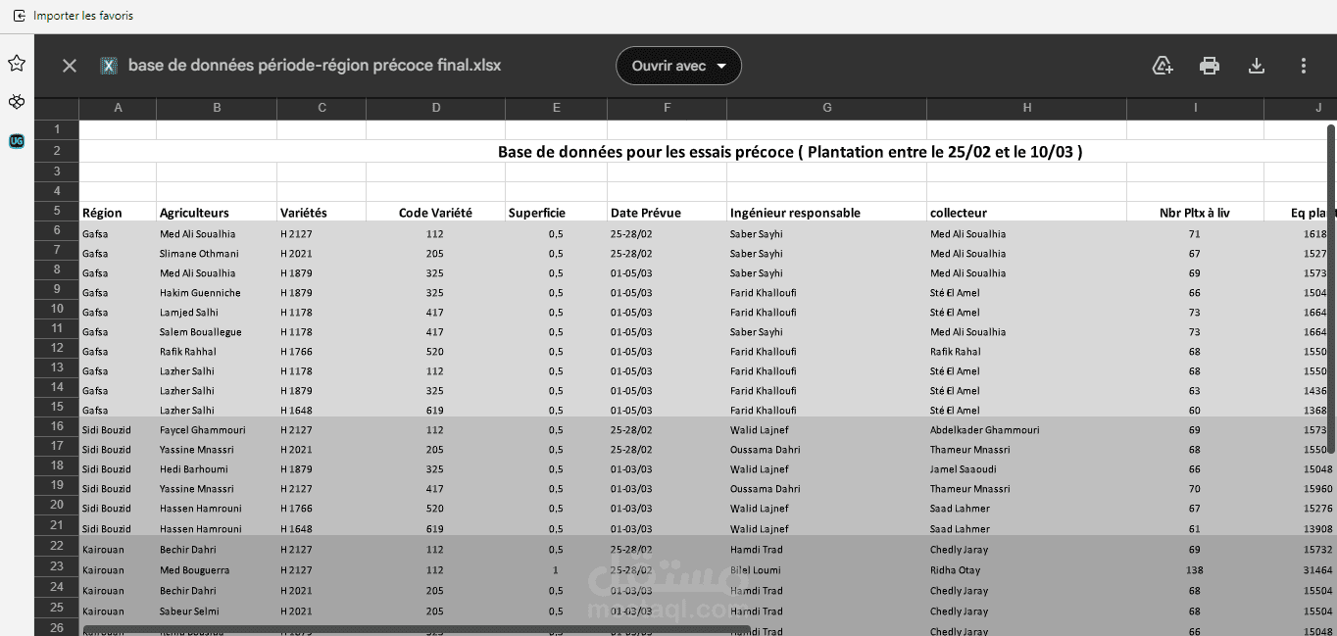The image size is (1337, 636).
Task: Click the horizontal scrollbar at bottom
Action: 417,630
